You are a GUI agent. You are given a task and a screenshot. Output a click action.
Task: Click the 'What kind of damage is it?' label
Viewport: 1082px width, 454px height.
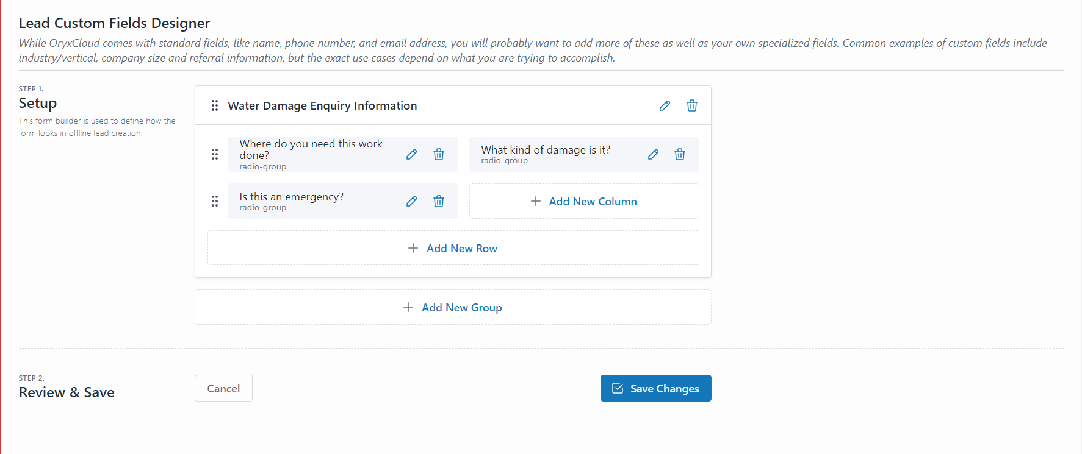[546, 150]
